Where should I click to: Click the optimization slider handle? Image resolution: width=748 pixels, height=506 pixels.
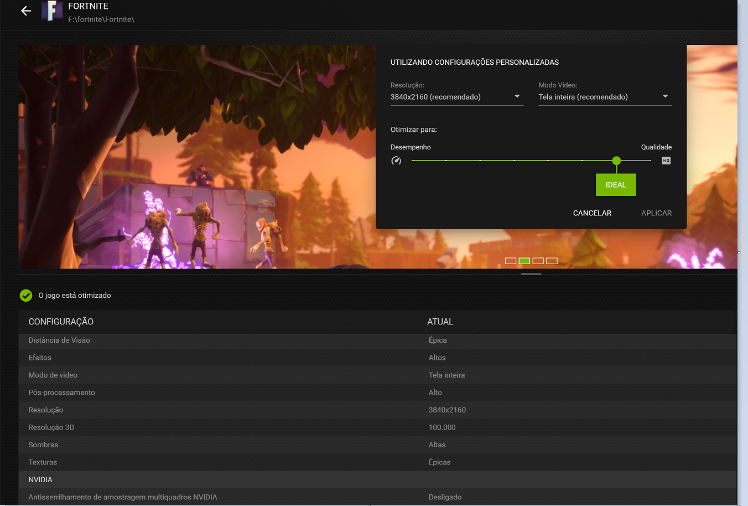616,161
